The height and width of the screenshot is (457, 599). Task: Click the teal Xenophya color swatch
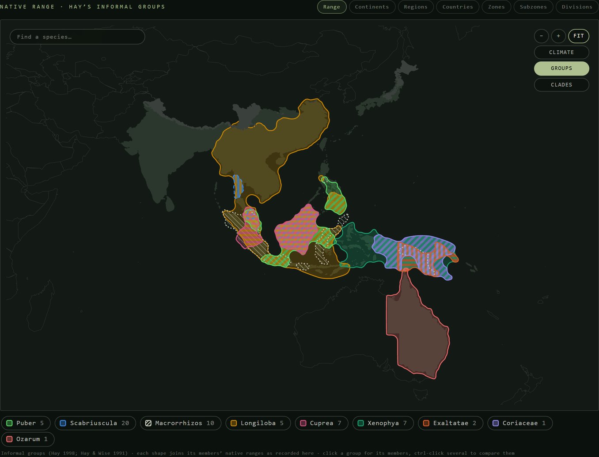click(x=360, y=423)
